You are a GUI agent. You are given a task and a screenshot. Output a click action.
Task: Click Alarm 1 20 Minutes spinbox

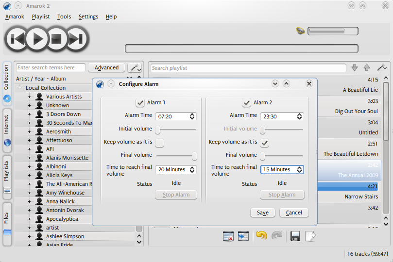(176, 169)
